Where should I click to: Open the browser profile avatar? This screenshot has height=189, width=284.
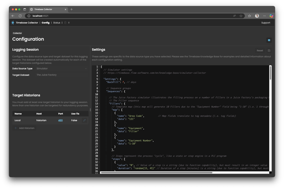pos(257,16)
